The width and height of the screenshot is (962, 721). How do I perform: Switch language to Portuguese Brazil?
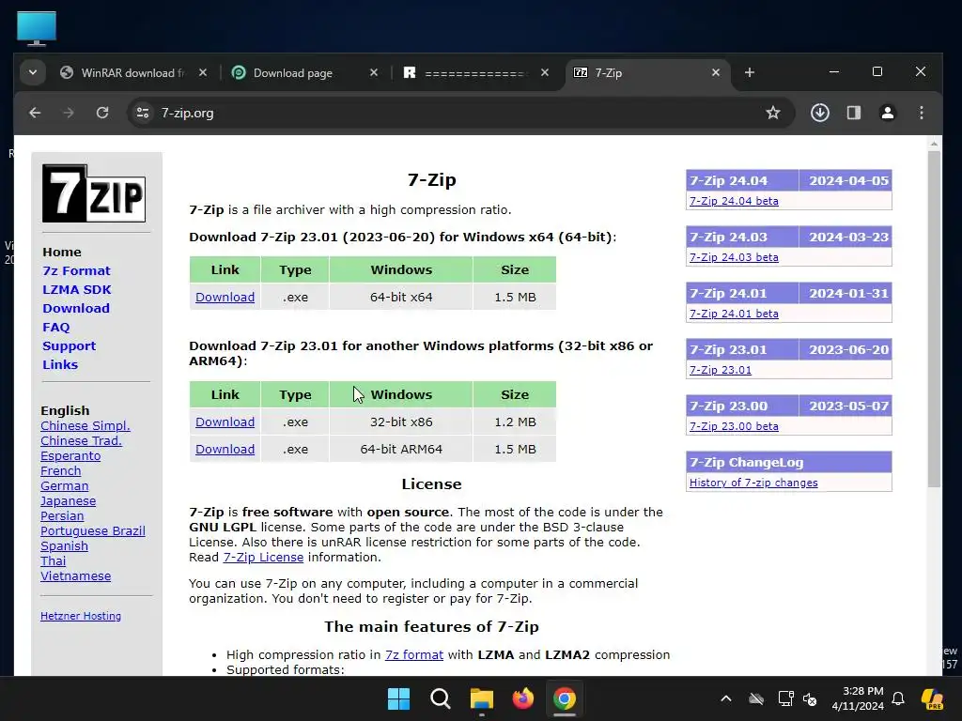(93, 531)
